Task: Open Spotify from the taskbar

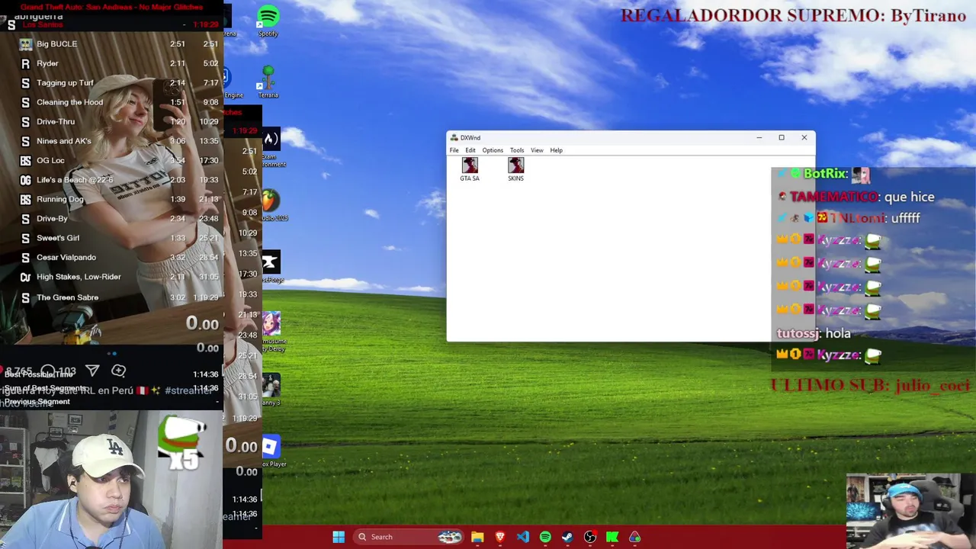Action: (545, 537)
